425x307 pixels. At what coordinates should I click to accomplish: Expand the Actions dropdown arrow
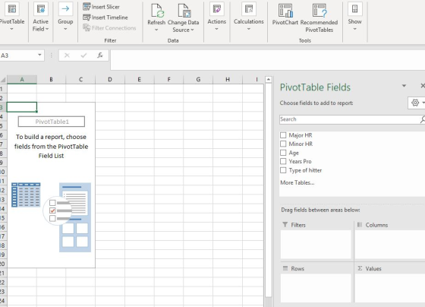pos(216,29)
